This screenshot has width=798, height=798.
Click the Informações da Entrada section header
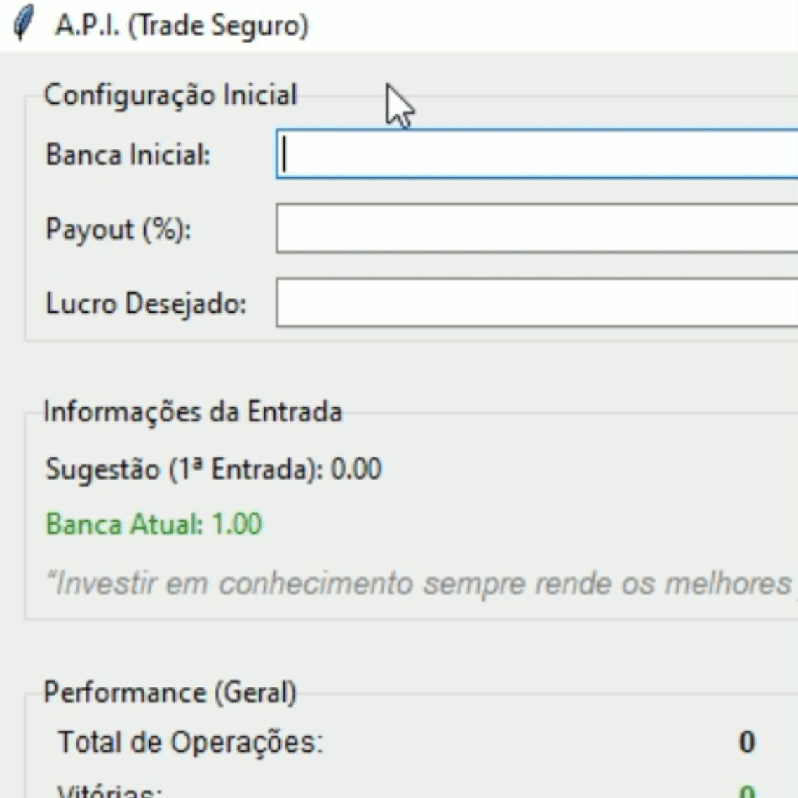click(194, 412)
